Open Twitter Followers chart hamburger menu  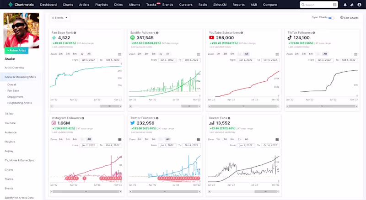pyautogui.click(x=198, y=139)
